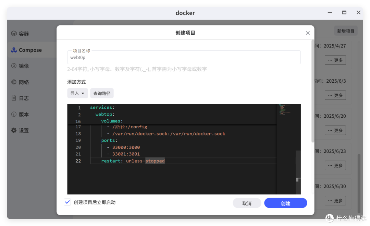Image resolution: width=370 pixels, height=226 pixels.
Task: Switch to 镜像 sidebar tab
Action: pos(32,66)
